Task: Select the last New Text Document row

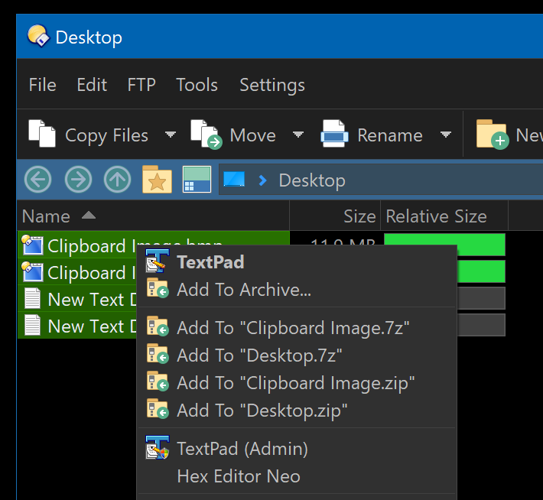Action: 77,326
